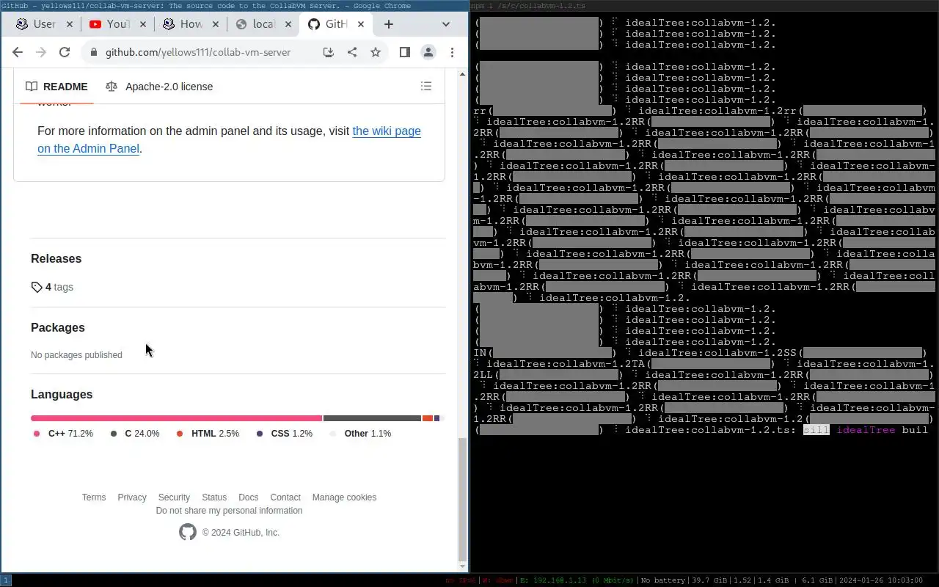This screenshot has width=939, height=587.
Task: Click 'Do not share my personal information'
Action: [x=229, y=511]
